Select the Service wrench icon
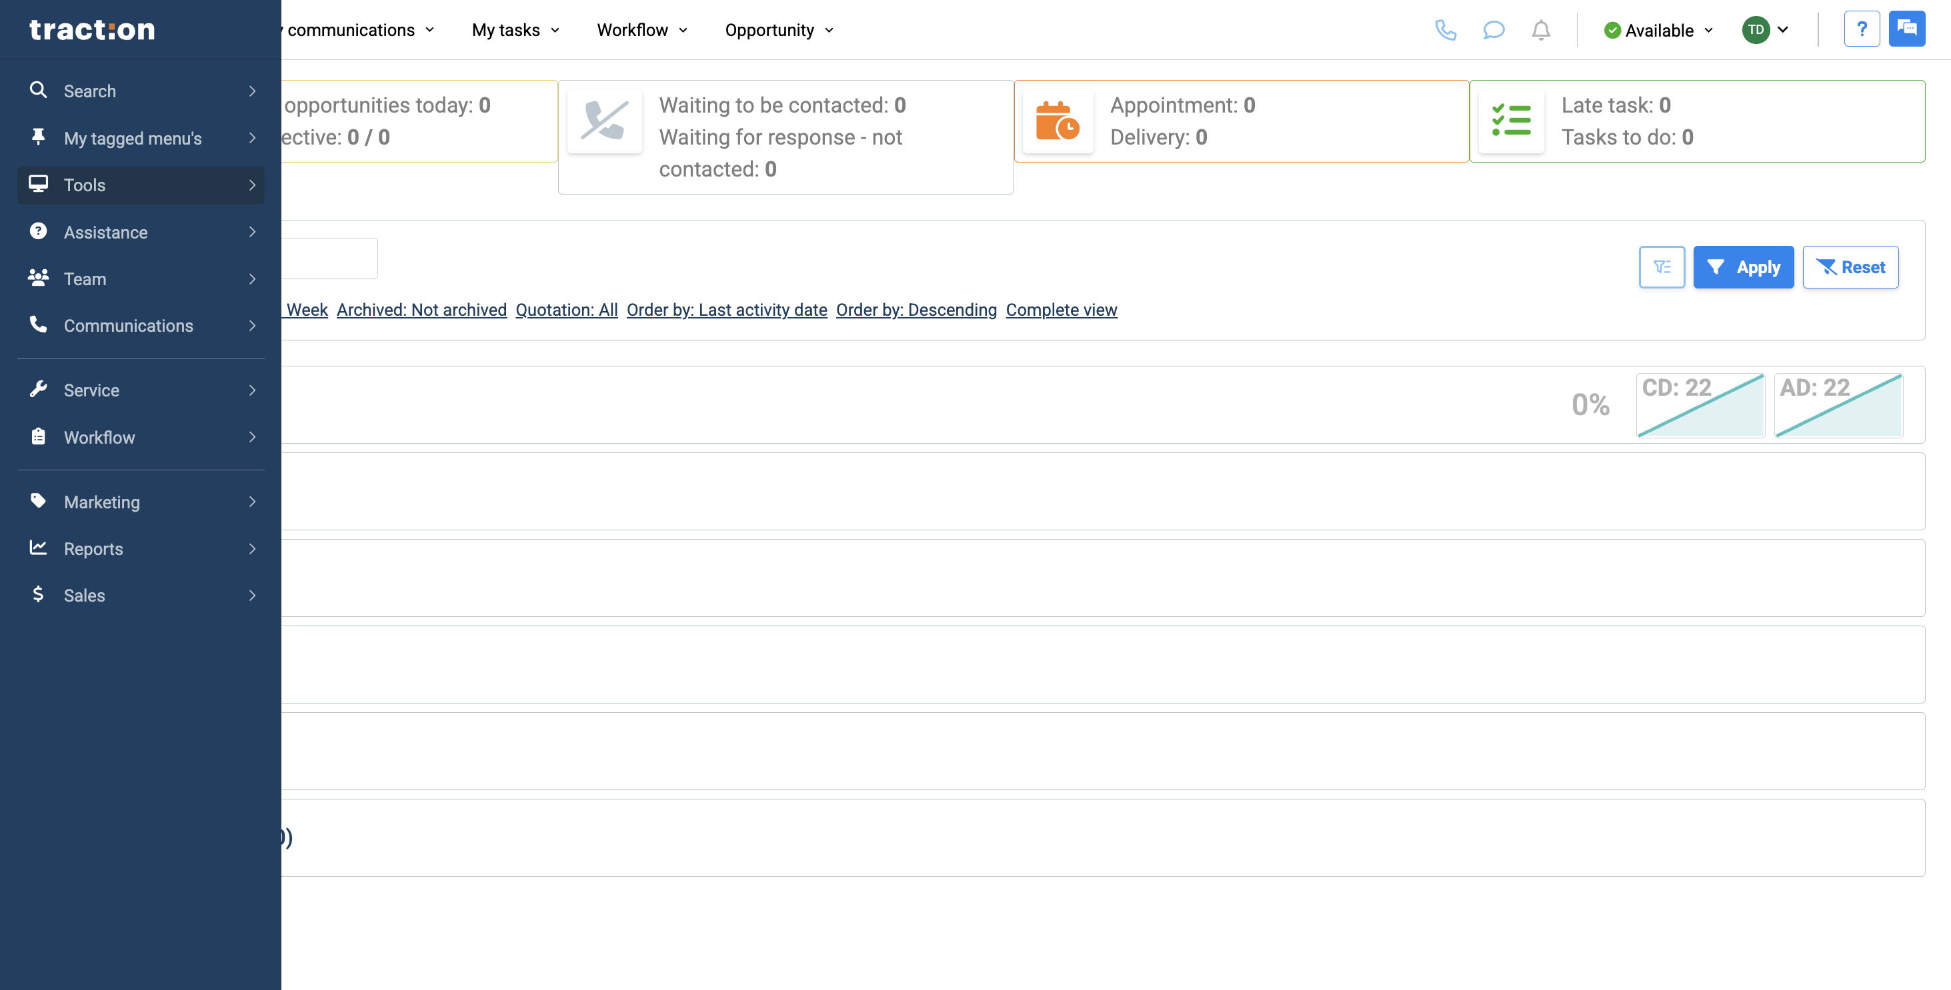The image size is (1951, 990). (x=39, y=389)
